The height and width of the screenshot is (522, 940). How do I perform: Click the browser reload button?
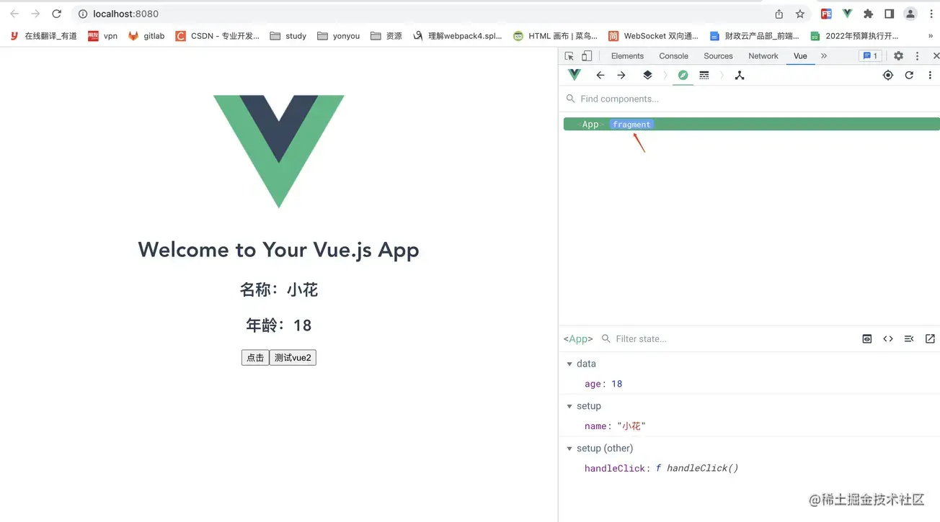[x=56, y=14]
